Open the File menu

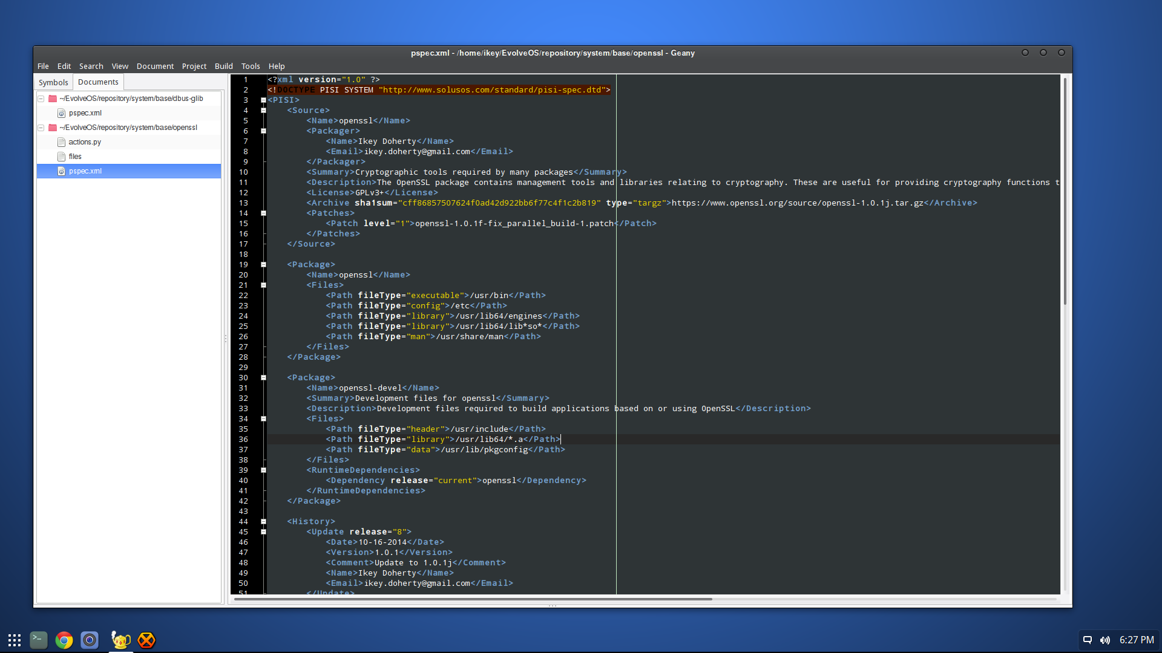coord(43,66)
